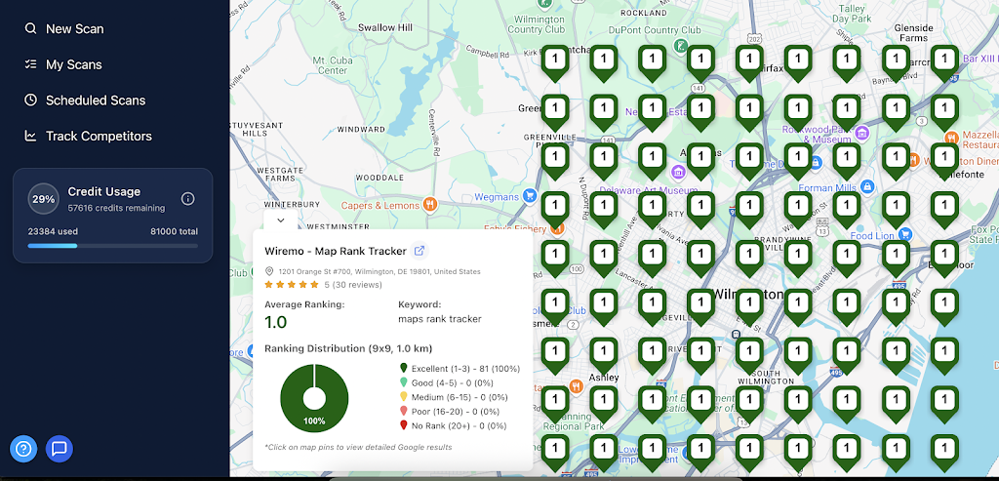Click the Feby's Fishery restaurant map icon
Viewport: 999px width, 481px height.
[x=555, y=227]
